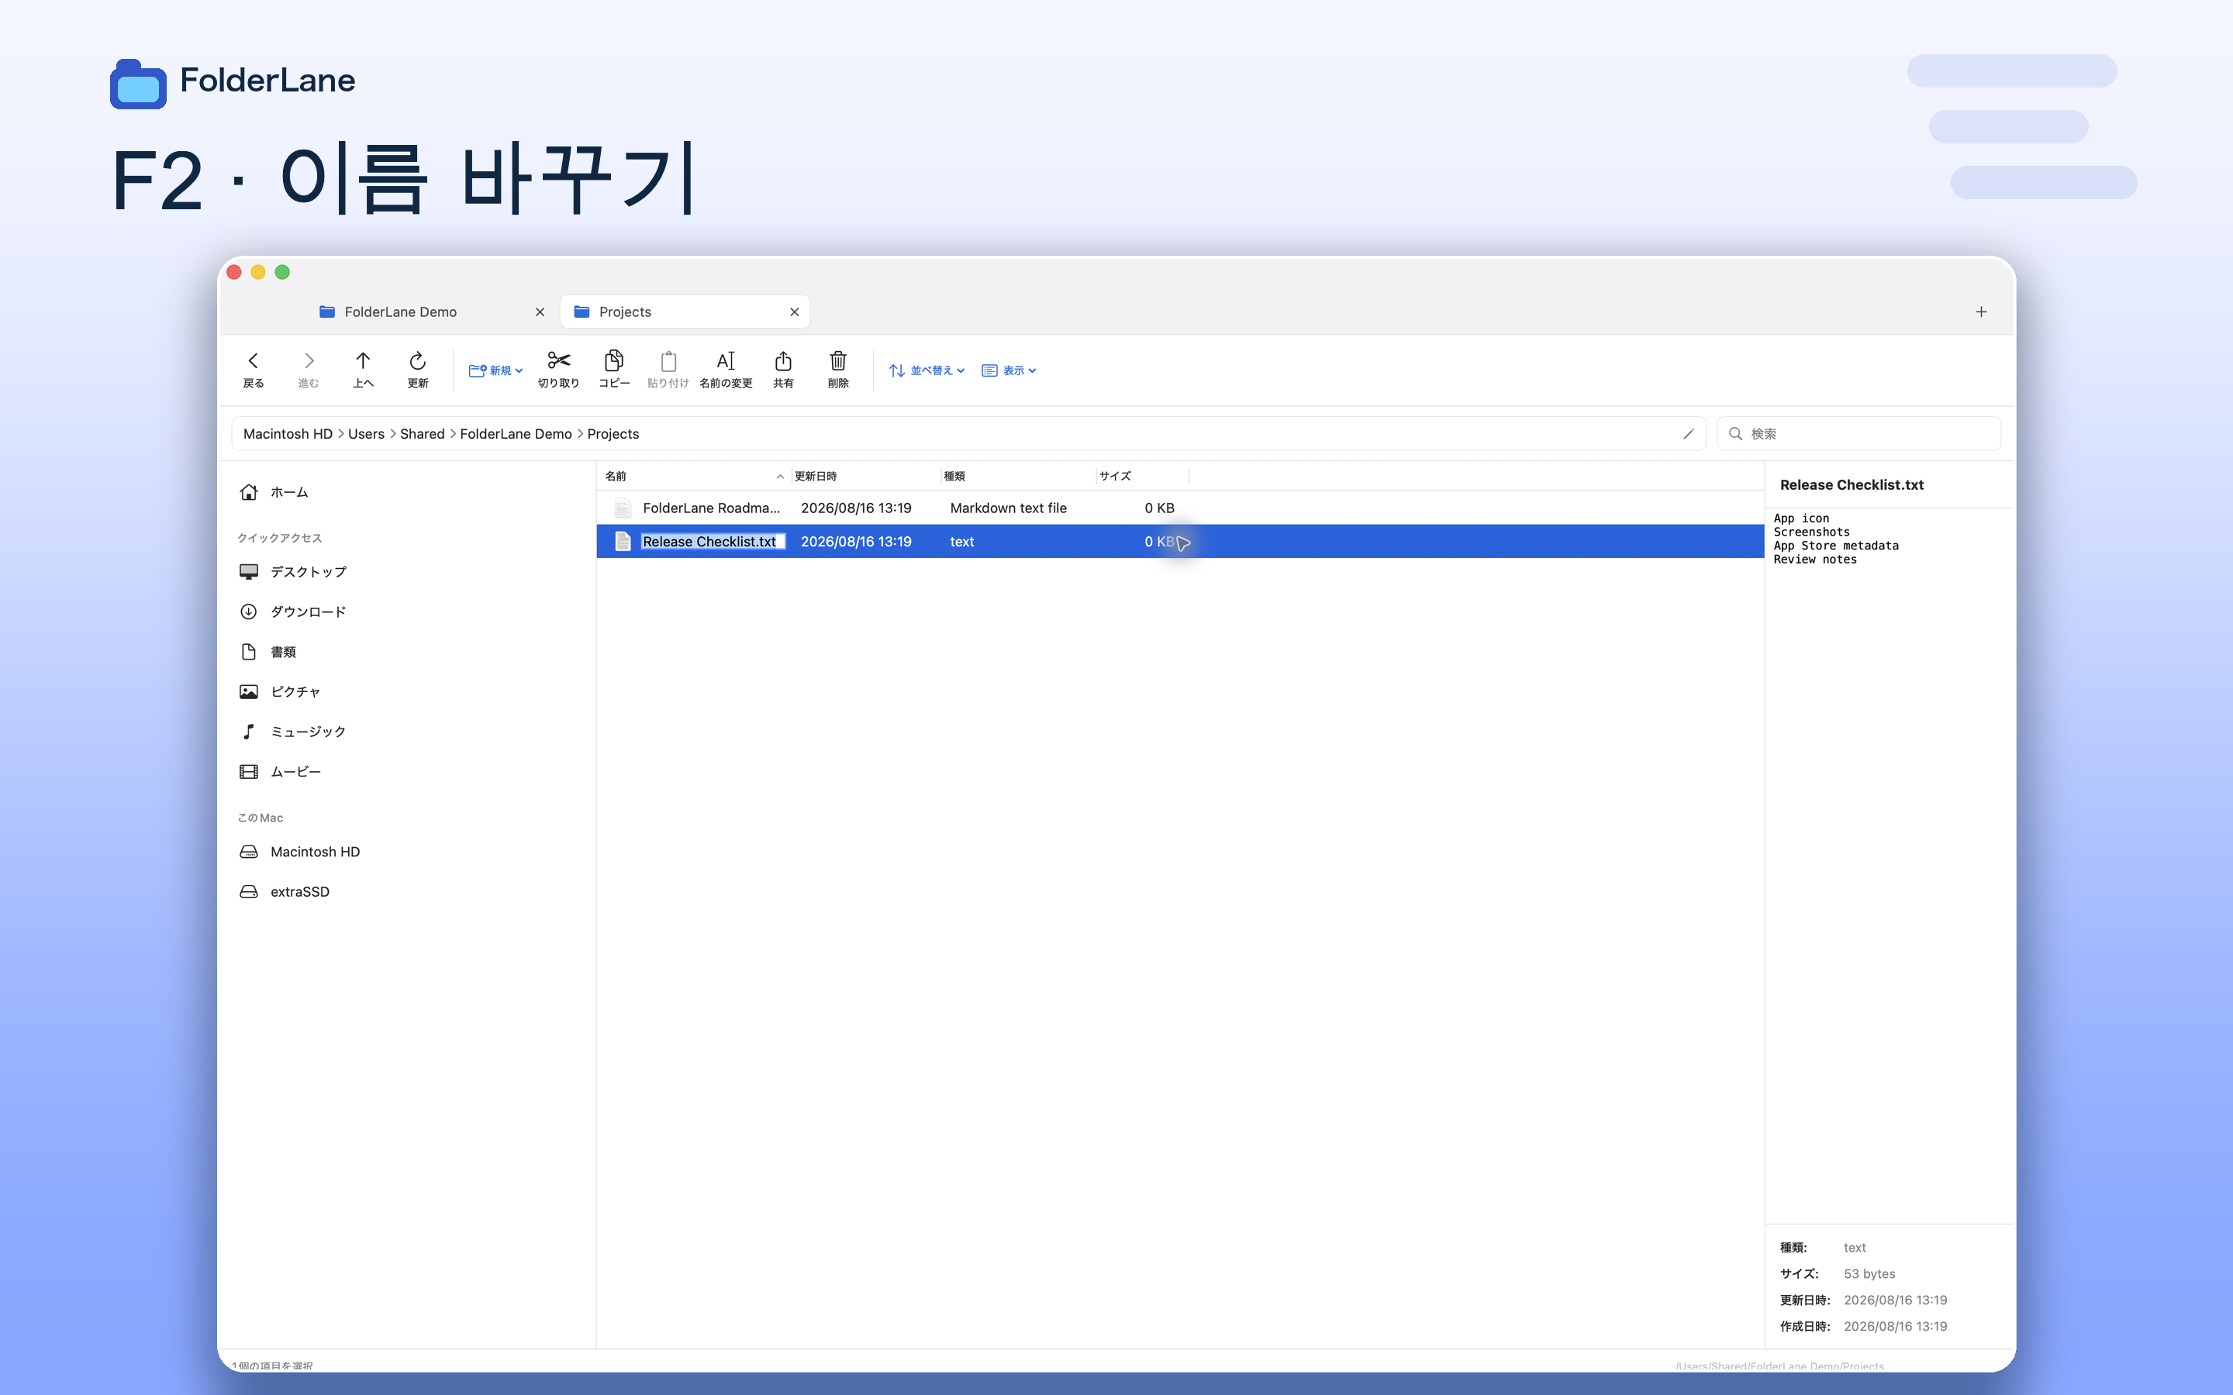
Task: Go to FolderLane Demo in the breadcrumb
Action: click(x=516, y=434)
